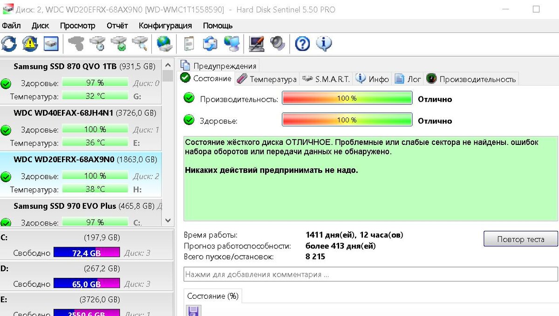
Task: Click the info bubble toolbar icon
Action: pyautogui.click(x=324, y=44)
